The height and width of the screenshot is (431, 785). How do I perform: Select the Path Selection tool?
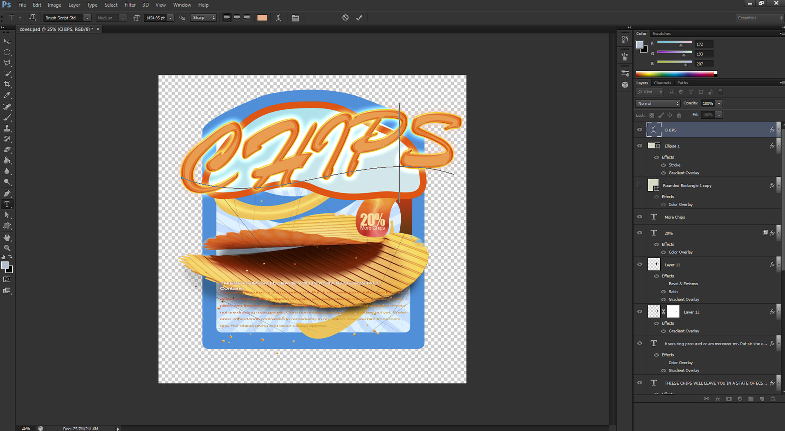pyautogui.click(x=7, y=215)
